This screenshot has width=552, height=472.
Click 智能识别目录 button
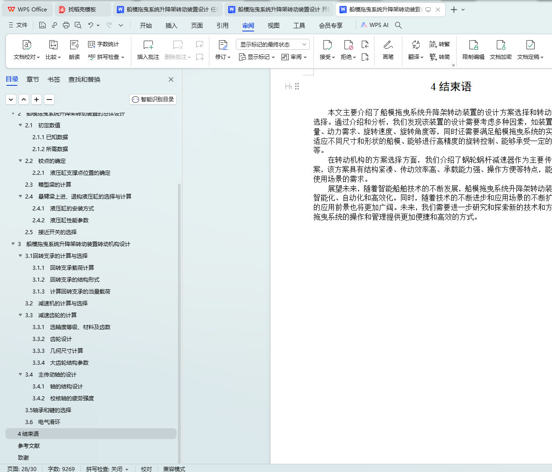153,100
